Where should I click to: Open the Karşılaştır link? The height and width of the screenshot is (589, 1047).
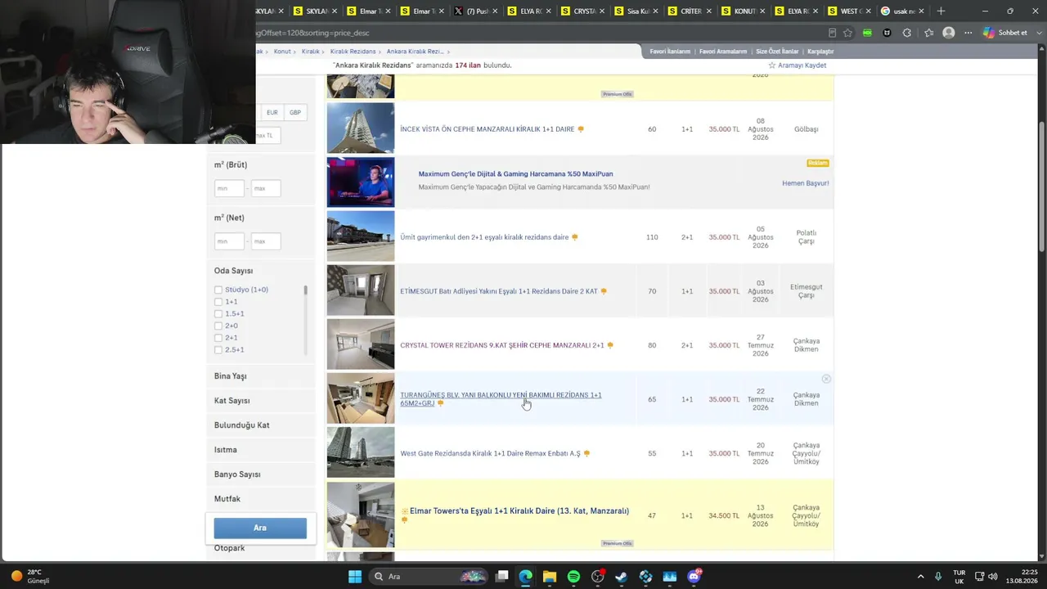[x=820, y=52]
